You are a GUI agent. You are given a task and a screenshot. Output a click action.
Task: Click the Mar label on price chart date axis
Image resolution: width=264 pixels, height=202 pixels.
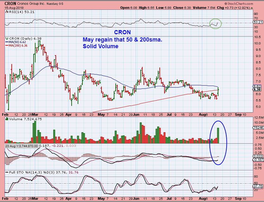tap(35, 114)
